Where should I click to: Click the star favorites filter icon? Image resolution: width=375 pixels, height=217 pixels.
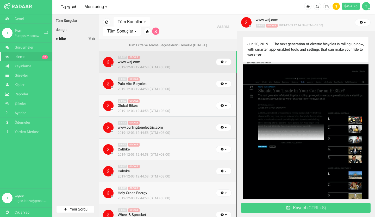pyautogui.click(x=147, y=31)
